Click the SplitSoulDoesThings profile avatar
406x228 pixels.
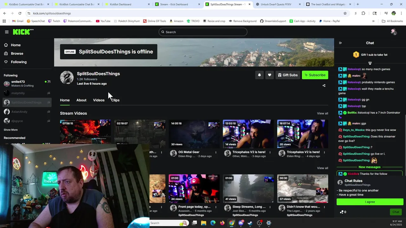point(67,78)
